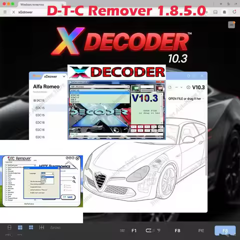Viewport: 240px width, 240px height.
Task: Open the EDC15 ECU dropdown in xDecoder
Action: click(100, 90)
